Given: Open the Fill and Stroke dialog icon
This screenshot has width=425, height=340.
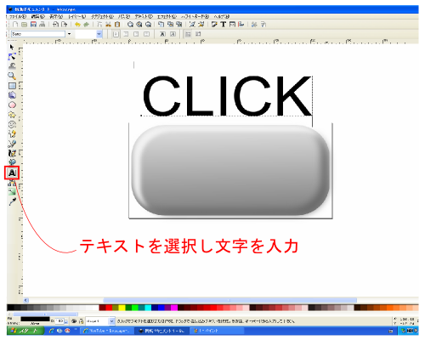Looking at the screenshot, I should 214,25.
